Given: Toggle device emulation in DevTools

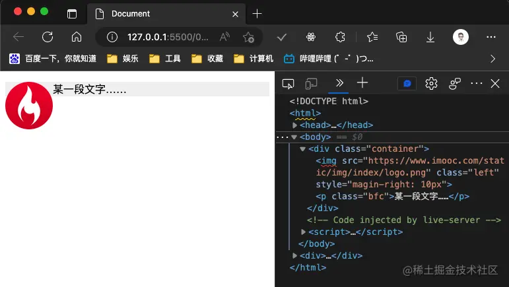Looking at the screenshot, I should 311,84.
